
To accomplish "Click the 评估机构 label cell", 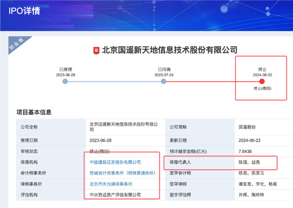I will click(51, 195).
